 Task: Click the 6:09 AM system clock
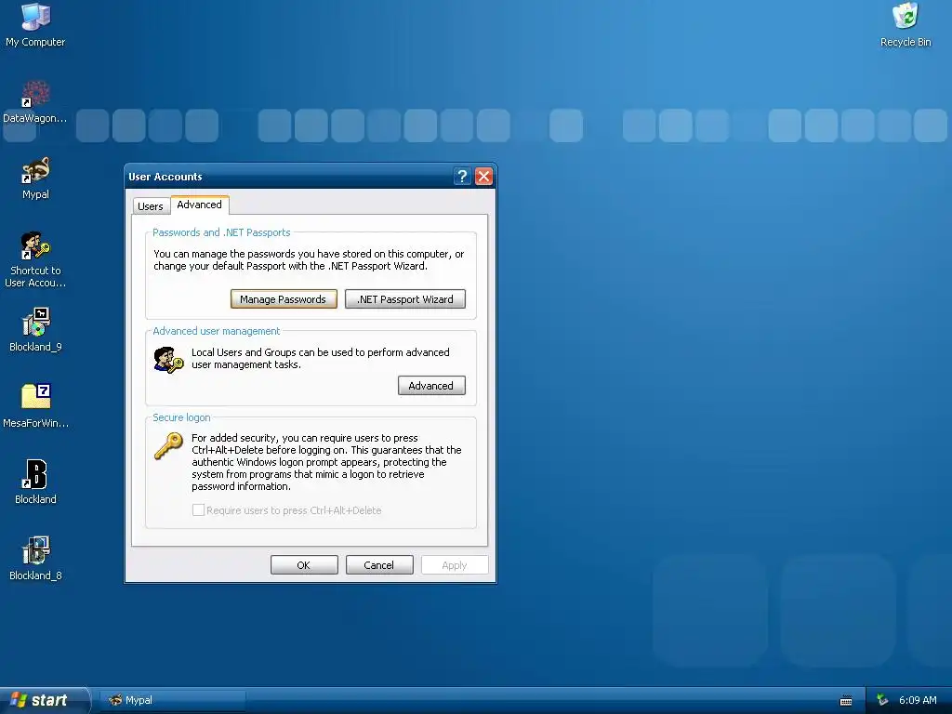pyautogui.click(x=918, y=701)
